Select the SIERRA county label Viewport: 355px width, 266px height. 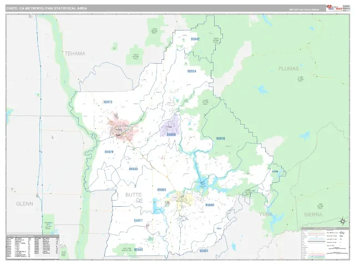click(x=313, y=214)
